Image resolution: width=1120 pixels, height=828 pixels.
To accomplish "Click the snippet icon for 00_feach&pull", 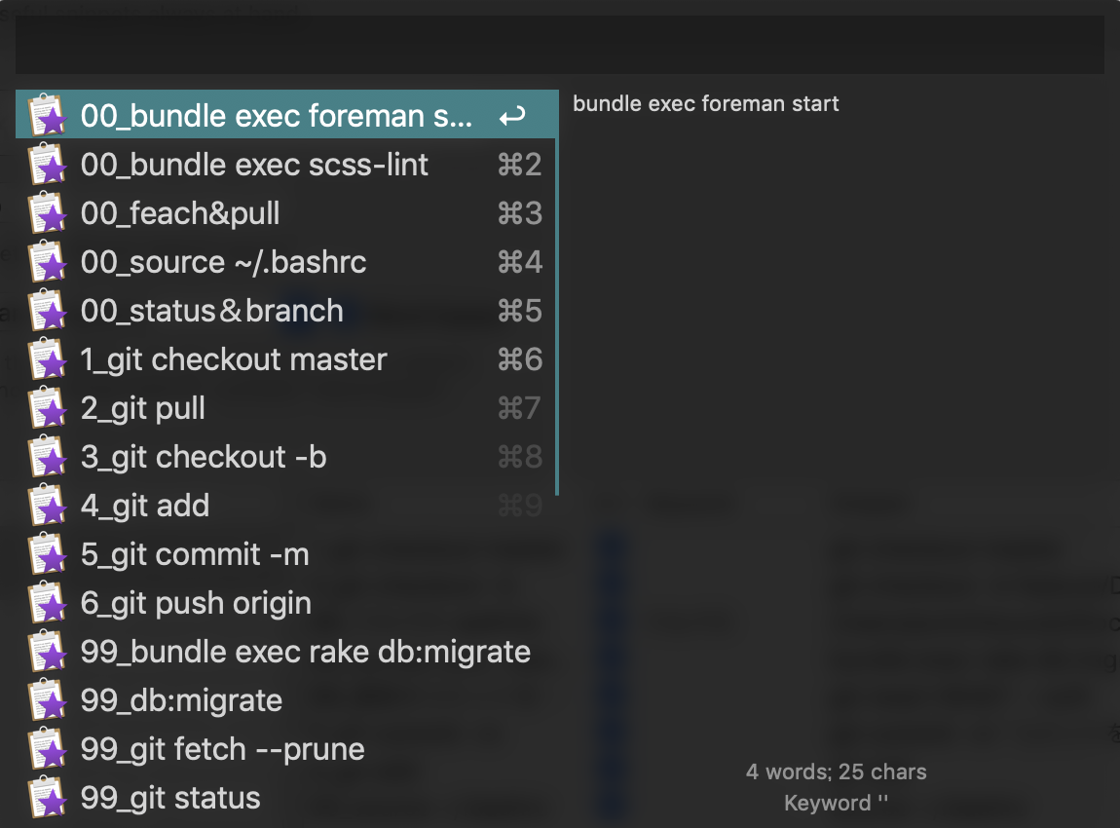I will pyautogui.click(x=47, y=213).
